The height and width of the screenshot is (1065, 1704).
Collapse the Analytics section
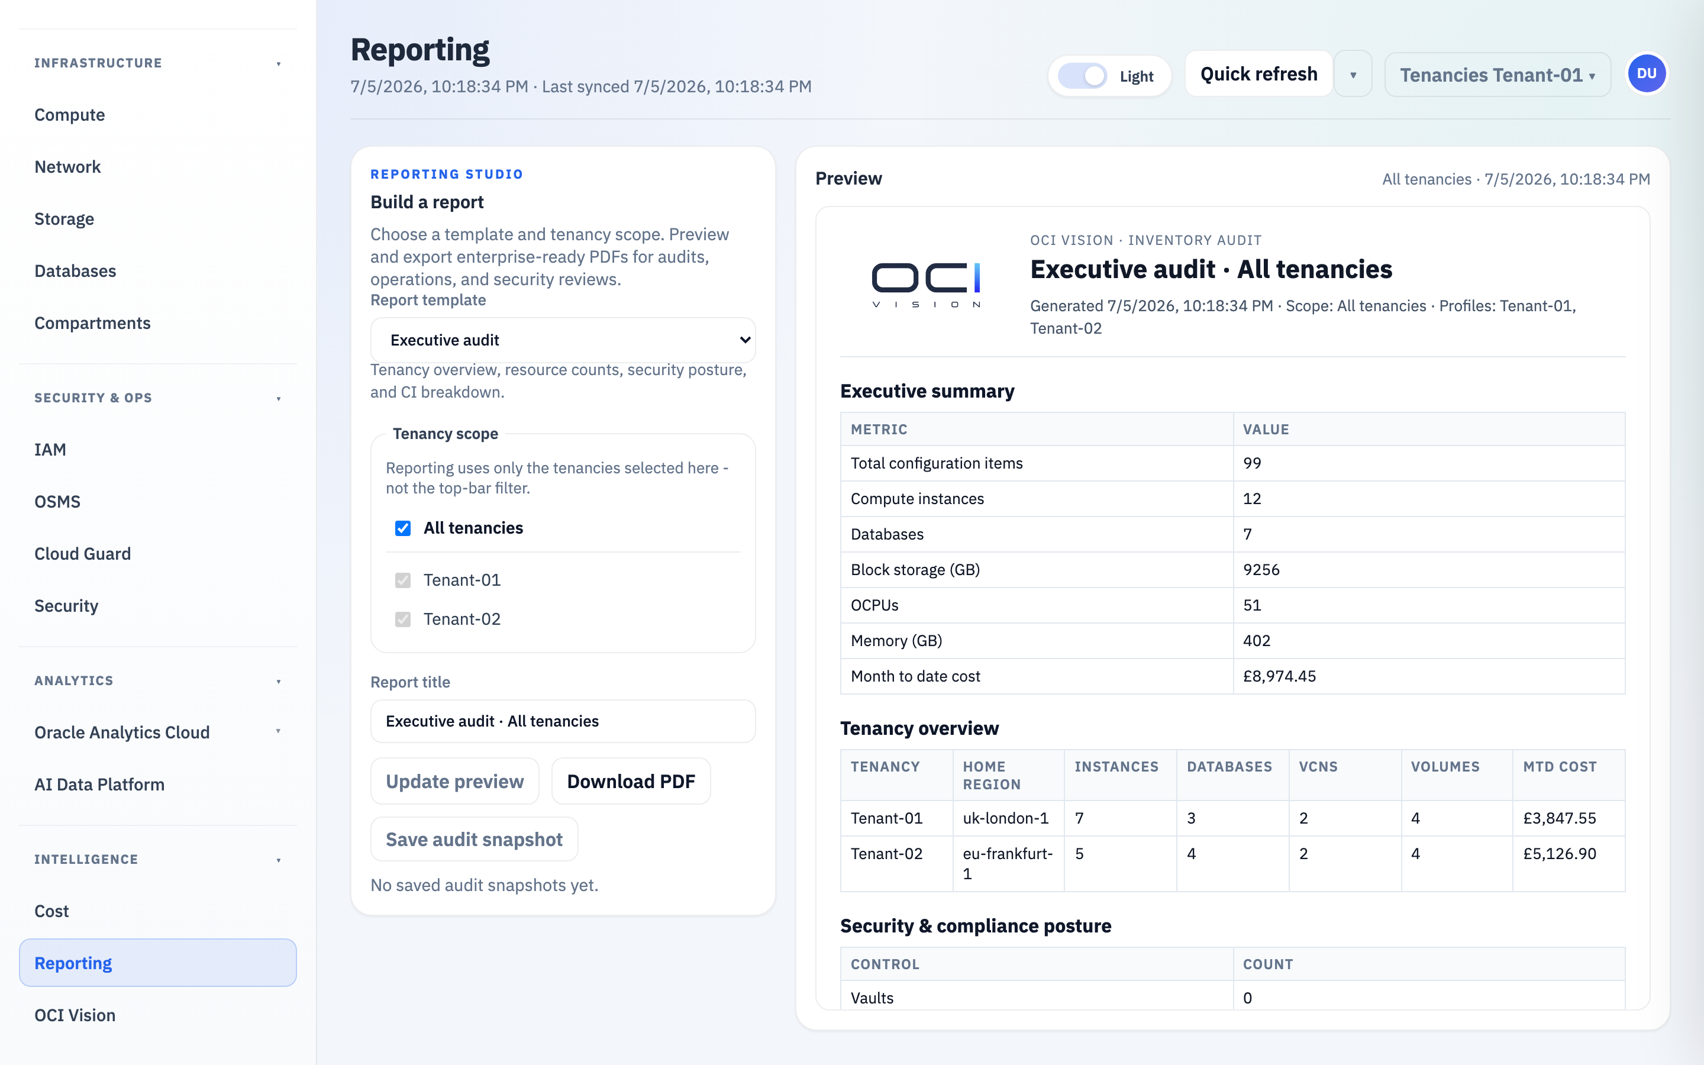pos(279,681)
